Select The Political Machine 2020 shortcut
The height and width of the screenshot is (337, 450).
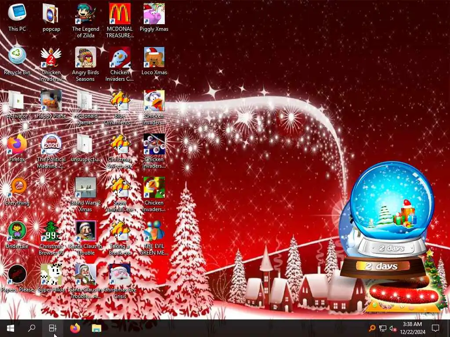click(x=51, y=151)
